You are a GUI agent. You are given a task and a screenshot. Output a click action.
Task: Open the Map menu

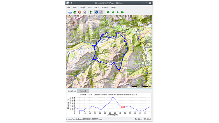(75, 7)
